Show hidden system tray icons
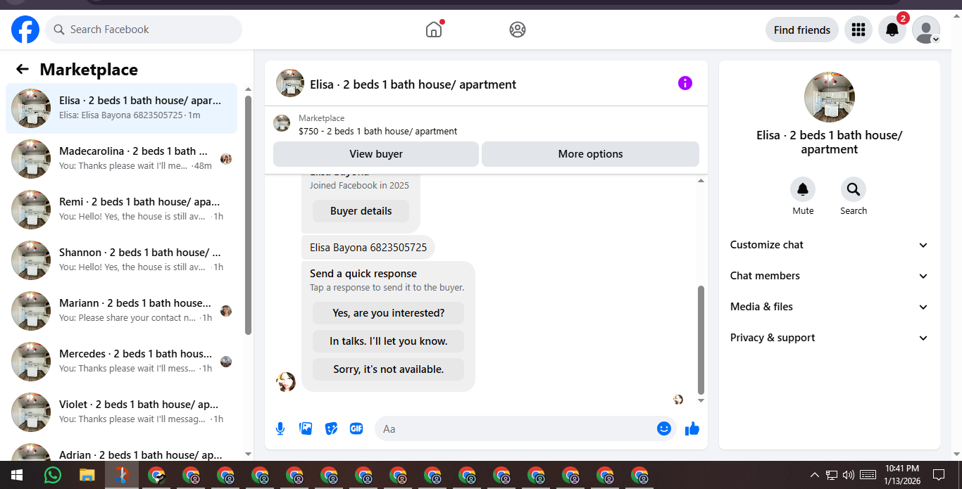The width and height of the screenshot is (962, 489). [815, 475]
